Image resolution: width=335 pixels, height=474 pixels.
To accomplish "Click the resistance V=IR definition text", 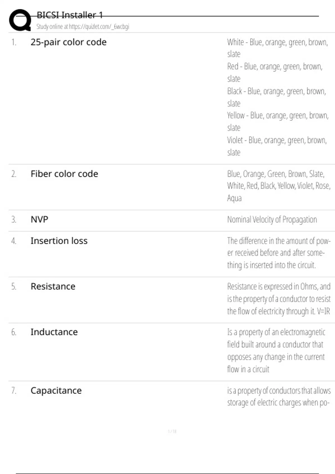I will [278, 299].
